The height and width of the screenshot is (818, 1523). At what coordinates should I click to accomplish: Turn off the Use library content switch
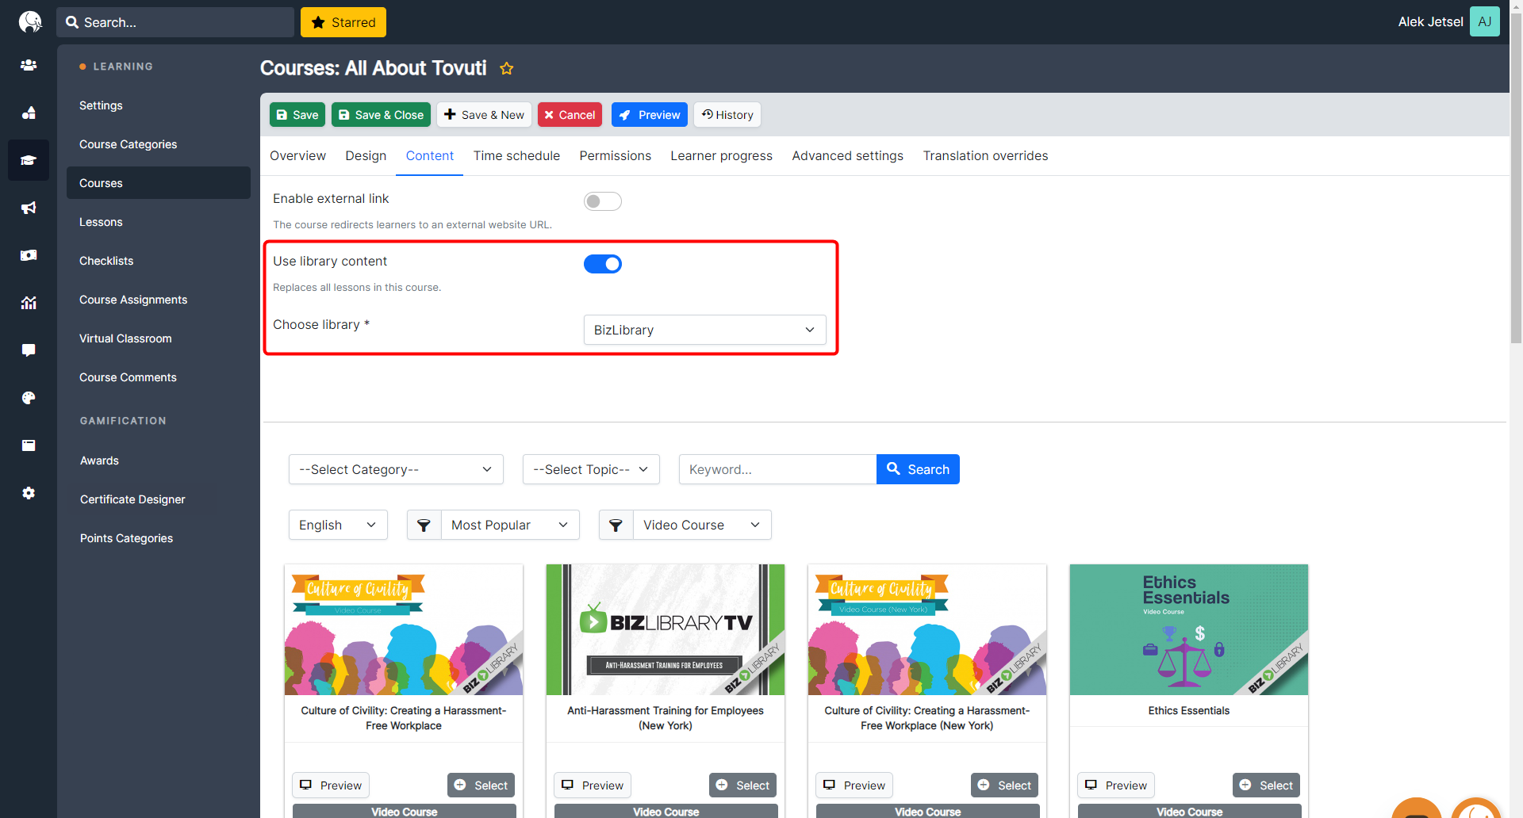[602, 264]
